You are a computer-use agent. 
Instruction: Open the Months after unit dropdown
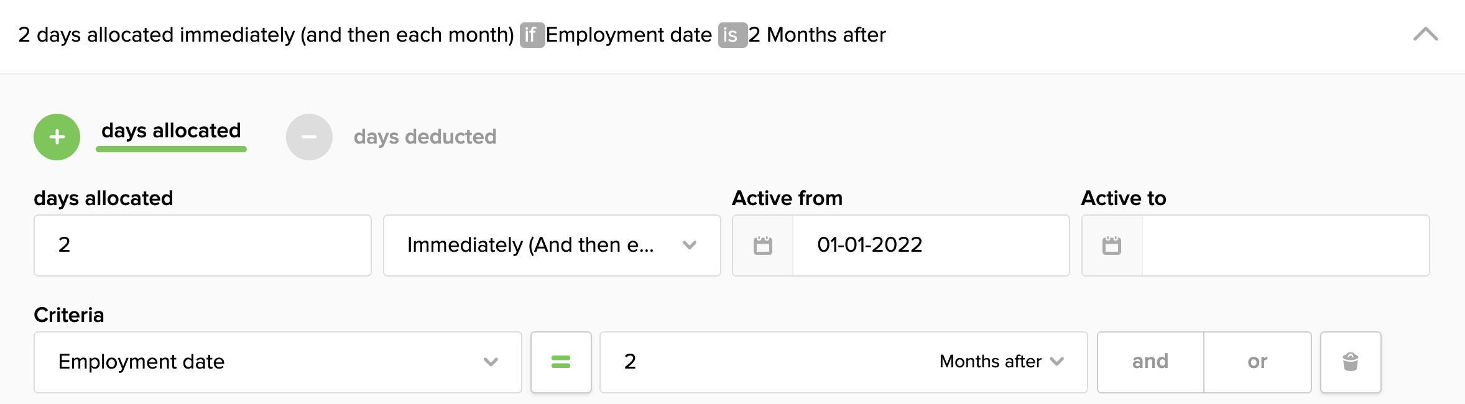[x=1001, y=362]
